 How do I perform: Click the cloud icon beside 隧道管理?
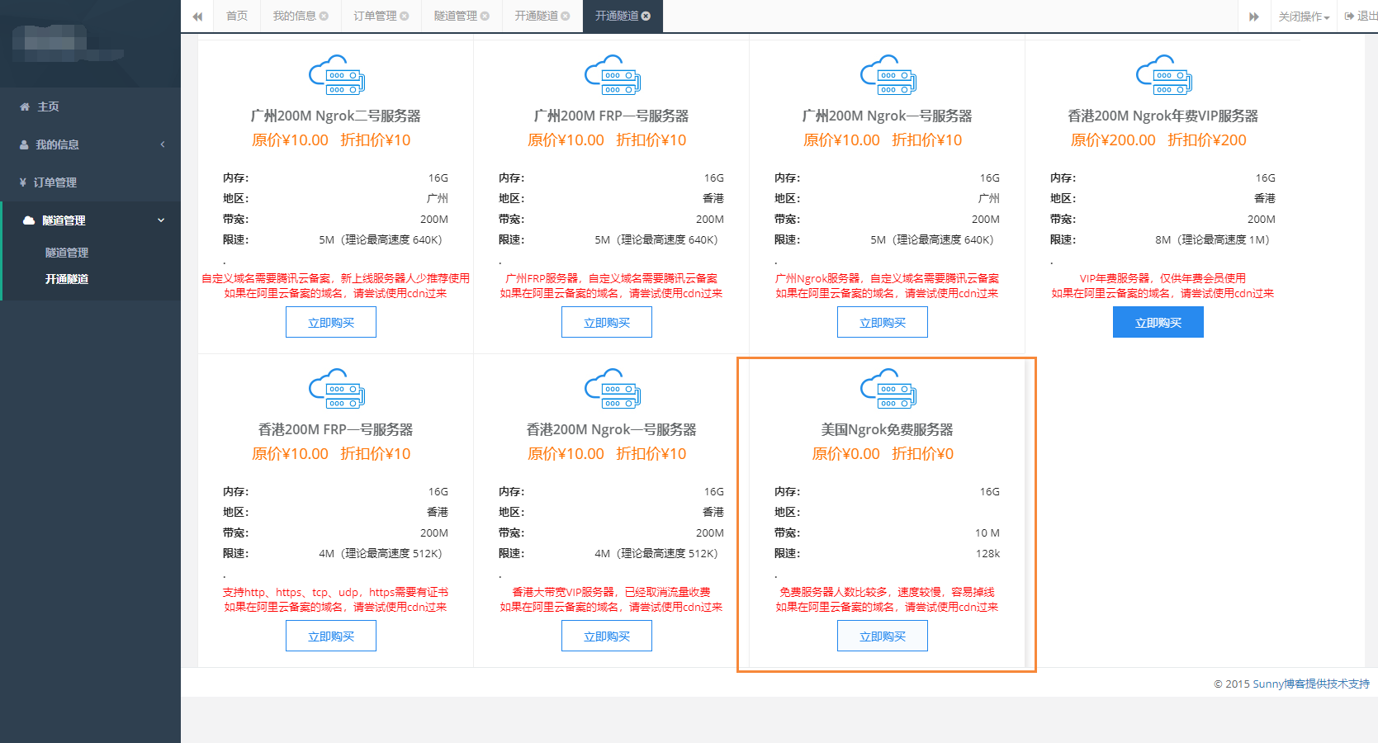point(29,220)
